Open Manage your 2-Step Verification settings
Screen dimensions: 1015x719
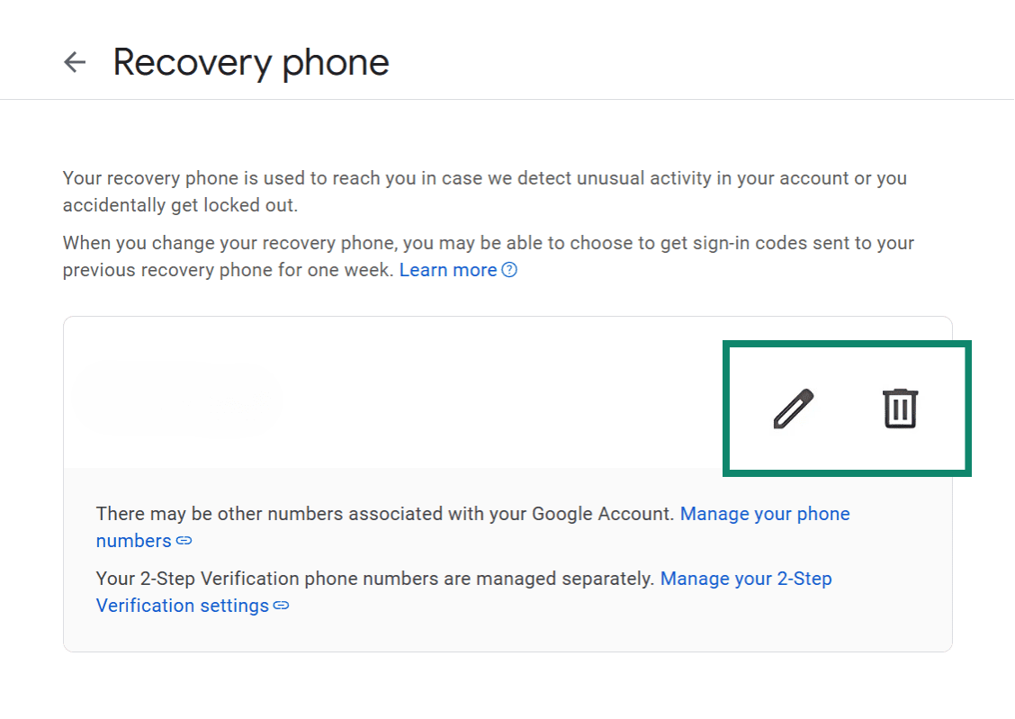746,579
